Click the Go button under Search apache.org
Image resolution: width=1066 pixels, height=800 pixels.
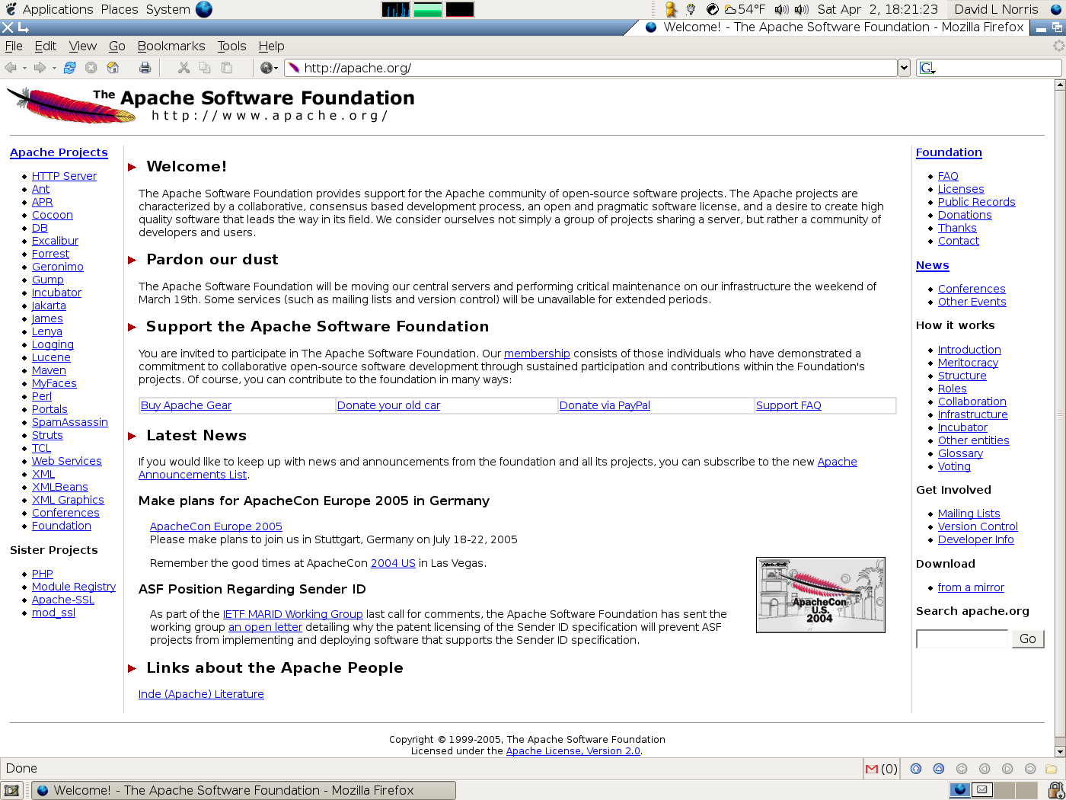point(1028,638)
